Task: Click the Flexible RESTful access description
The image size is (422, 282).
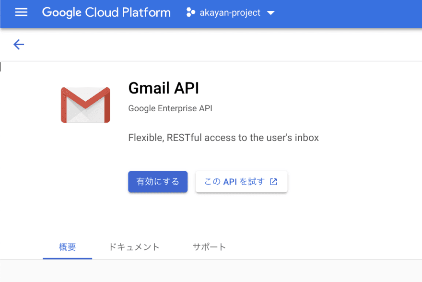Action: pyautogui.click(x=223, y=138)
